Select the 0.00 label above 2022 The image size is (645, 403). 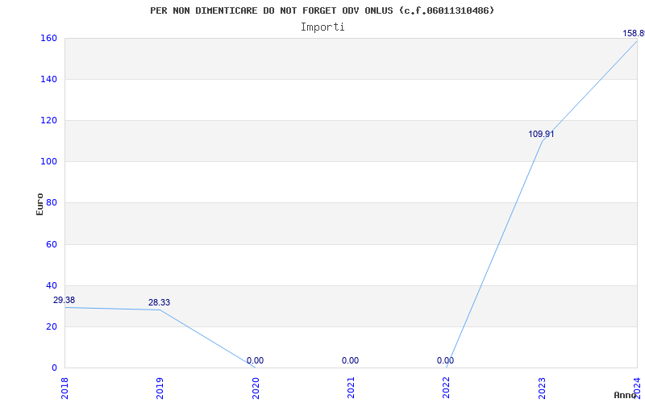[446, 360]
